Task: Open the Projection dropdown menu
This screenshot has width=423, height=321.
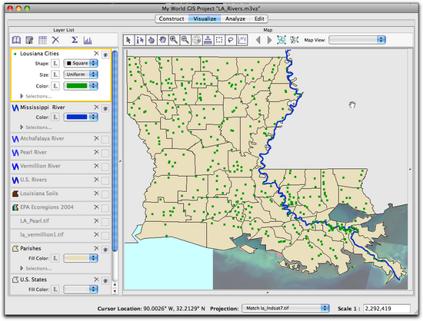Action: (x=285, y=308)
